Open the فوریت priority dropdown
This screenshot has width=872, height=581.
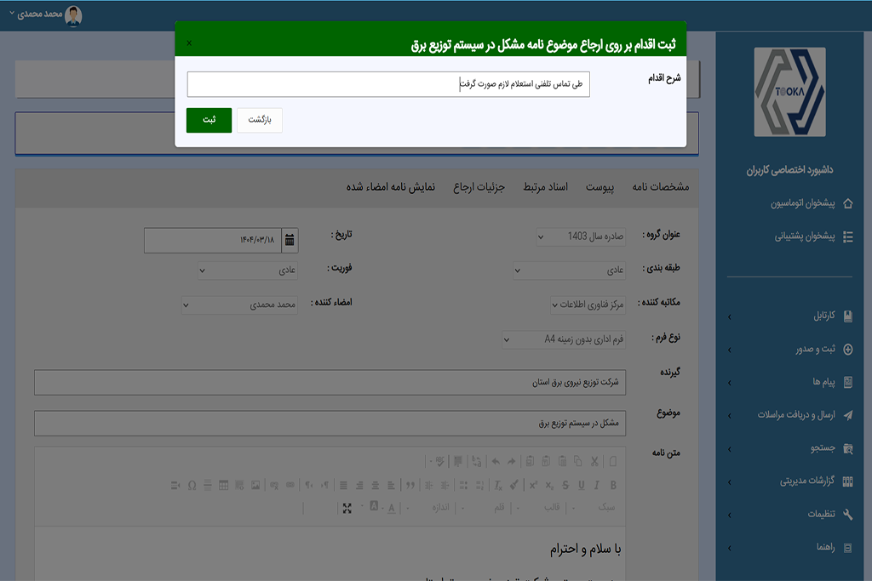tap(249, 271)
